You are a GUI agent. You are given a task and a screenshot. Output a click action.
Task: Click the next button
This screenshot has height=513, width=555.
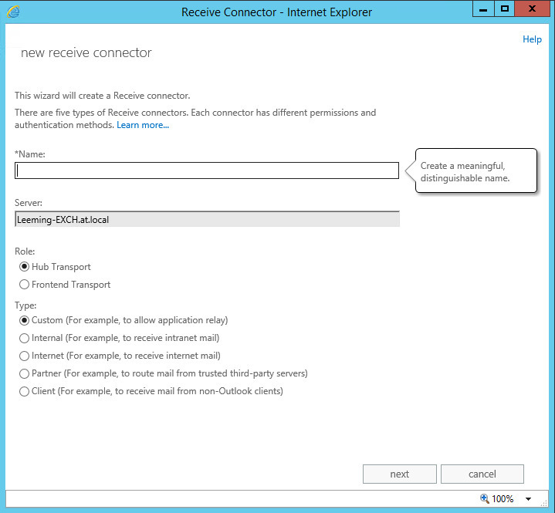400,474
